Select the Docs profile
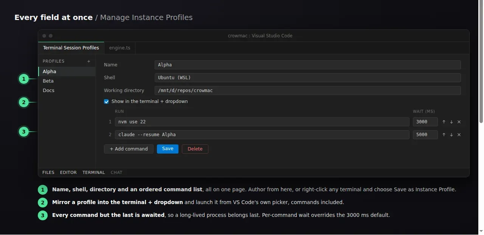This screenshot has width=484, height=235. pos(67,91)
